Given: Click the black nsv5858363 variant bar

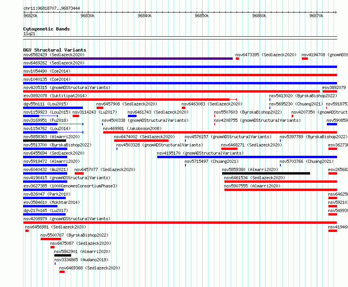Looking at the screenshot, I should (x=45, y=141).
